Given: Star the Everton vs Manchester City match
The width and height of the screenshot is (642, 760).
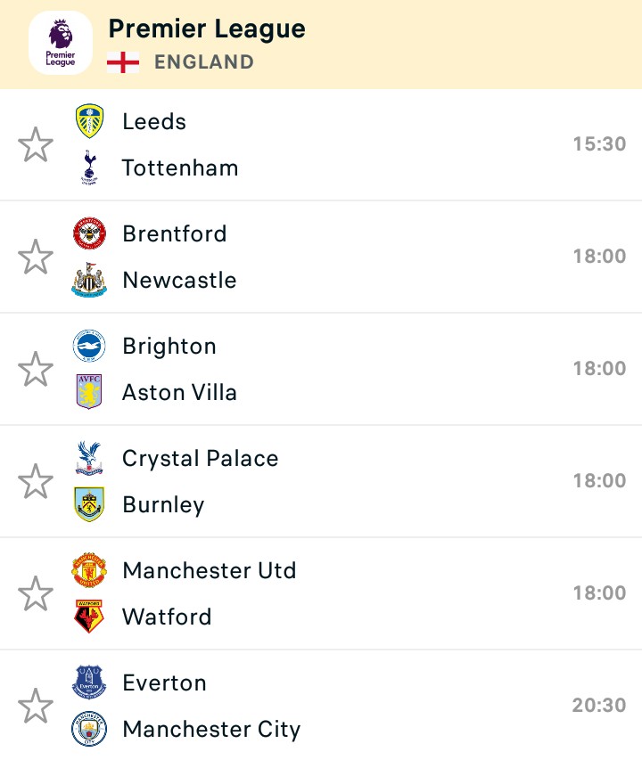Looking at the screenshot, I should (36, 706).
